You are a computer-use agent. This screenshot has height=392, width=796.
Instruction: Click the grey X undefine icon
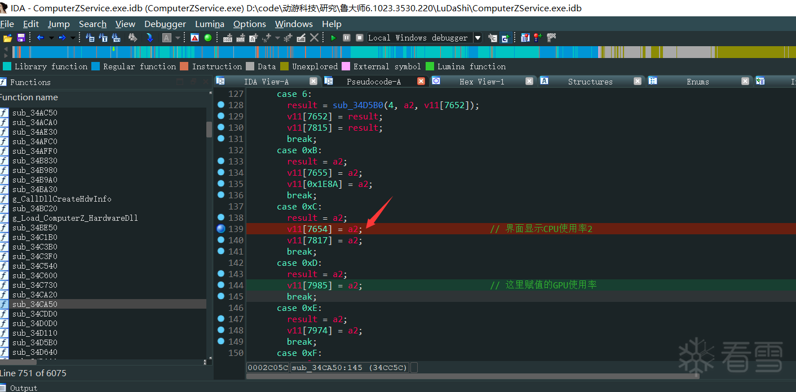(314, 38)
